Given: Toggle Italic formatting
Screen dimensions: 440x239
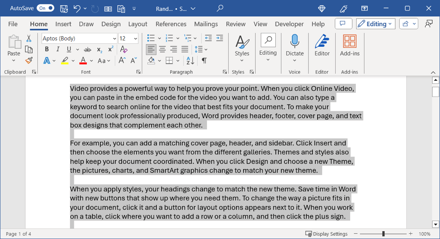Looking at the screenshot, I should coord(58,49).
